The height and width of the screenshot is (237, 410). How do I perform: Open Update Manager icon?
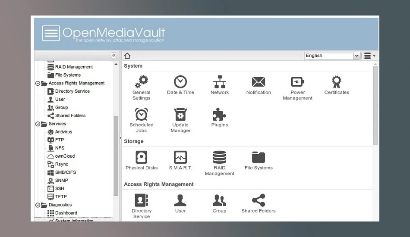(180, 120)
